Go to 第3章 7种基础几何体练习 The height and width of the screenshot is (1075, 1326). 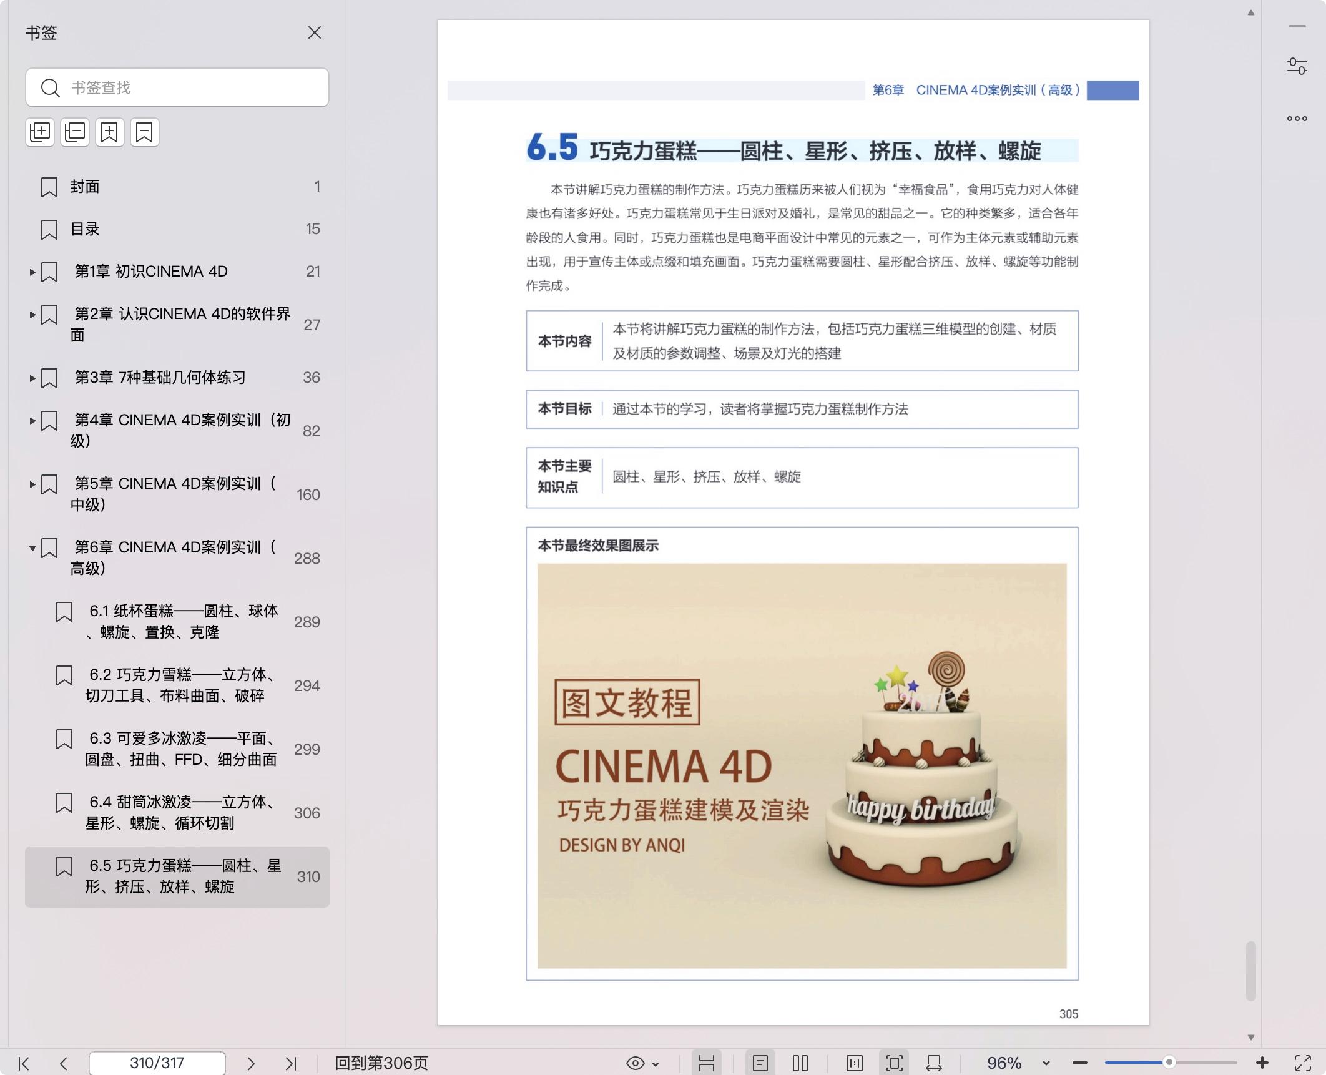coord(160,378)
